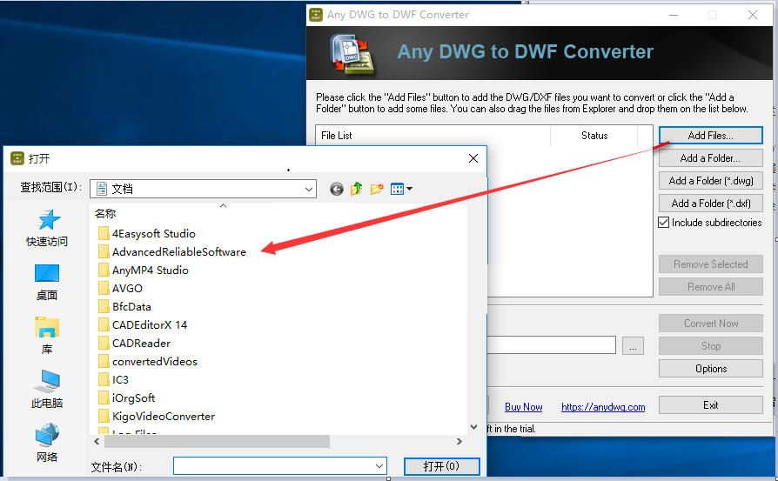Click the Add Files... button
The height and width of the screenshot is (481, 778).
point(710,136)
